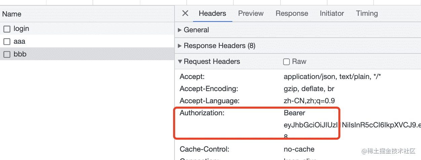Go to the Initiator tab
421x160 pixels.
332,13
